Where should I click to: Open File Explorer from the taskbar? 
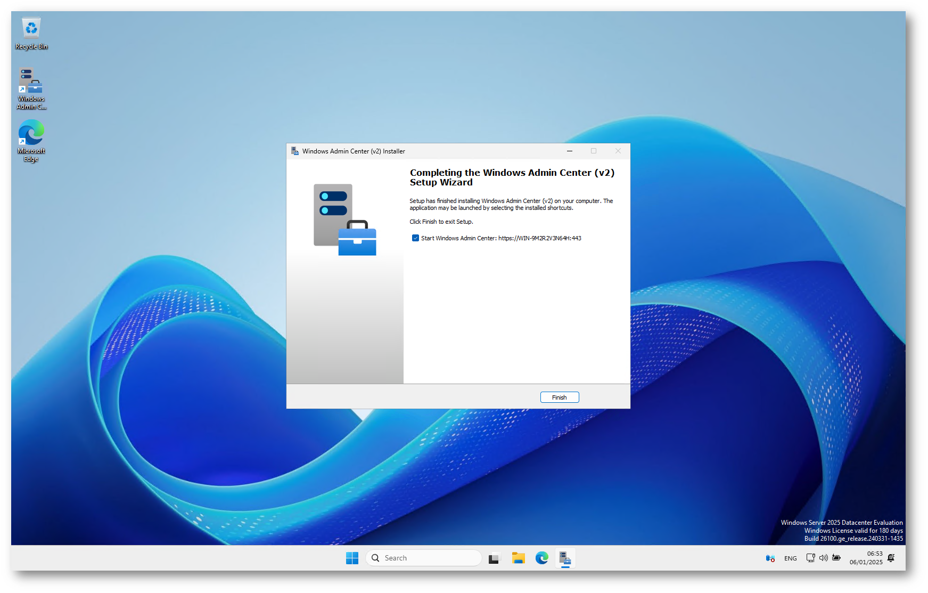pyautogui.click(x=518, y=558)
